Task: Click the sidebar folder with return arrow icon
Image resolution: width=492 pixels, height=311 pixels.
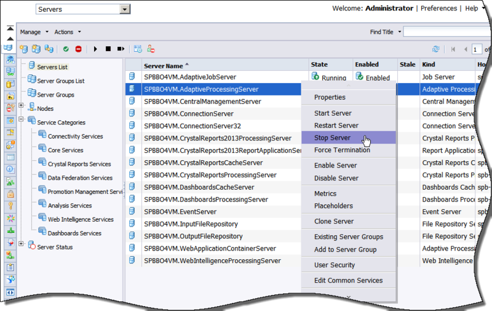Action: pyautogui.click(x=10, y=96)
